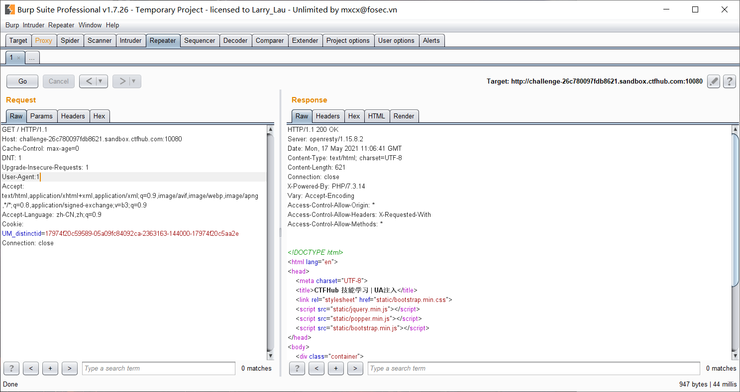Go to previous match in response search

click(317, 368)
